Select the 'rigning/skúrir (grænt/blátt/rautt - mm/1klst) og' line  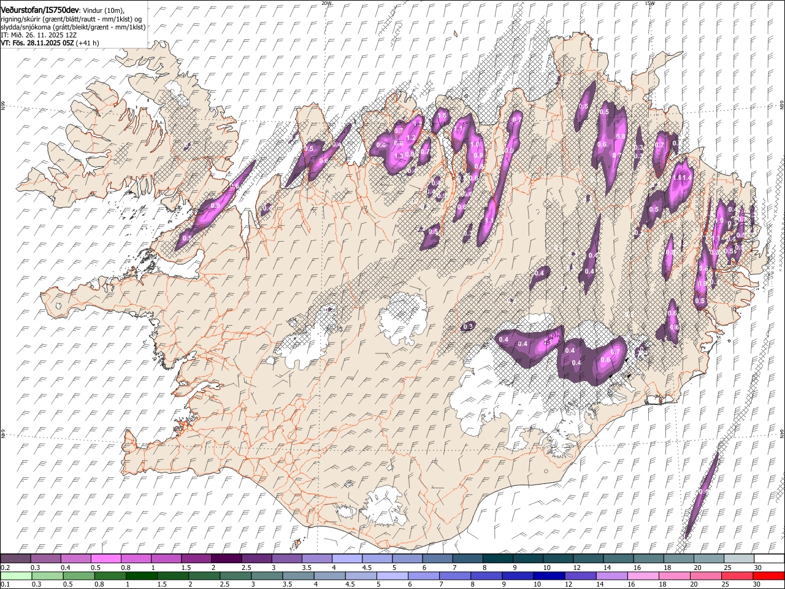click(x=71, y=19)
